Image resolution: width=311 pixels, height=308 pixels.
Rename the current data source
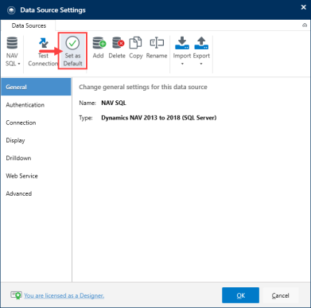(157, 48)
